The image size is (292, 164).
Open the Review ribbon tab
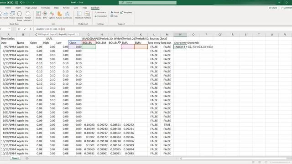pos(66,8)
